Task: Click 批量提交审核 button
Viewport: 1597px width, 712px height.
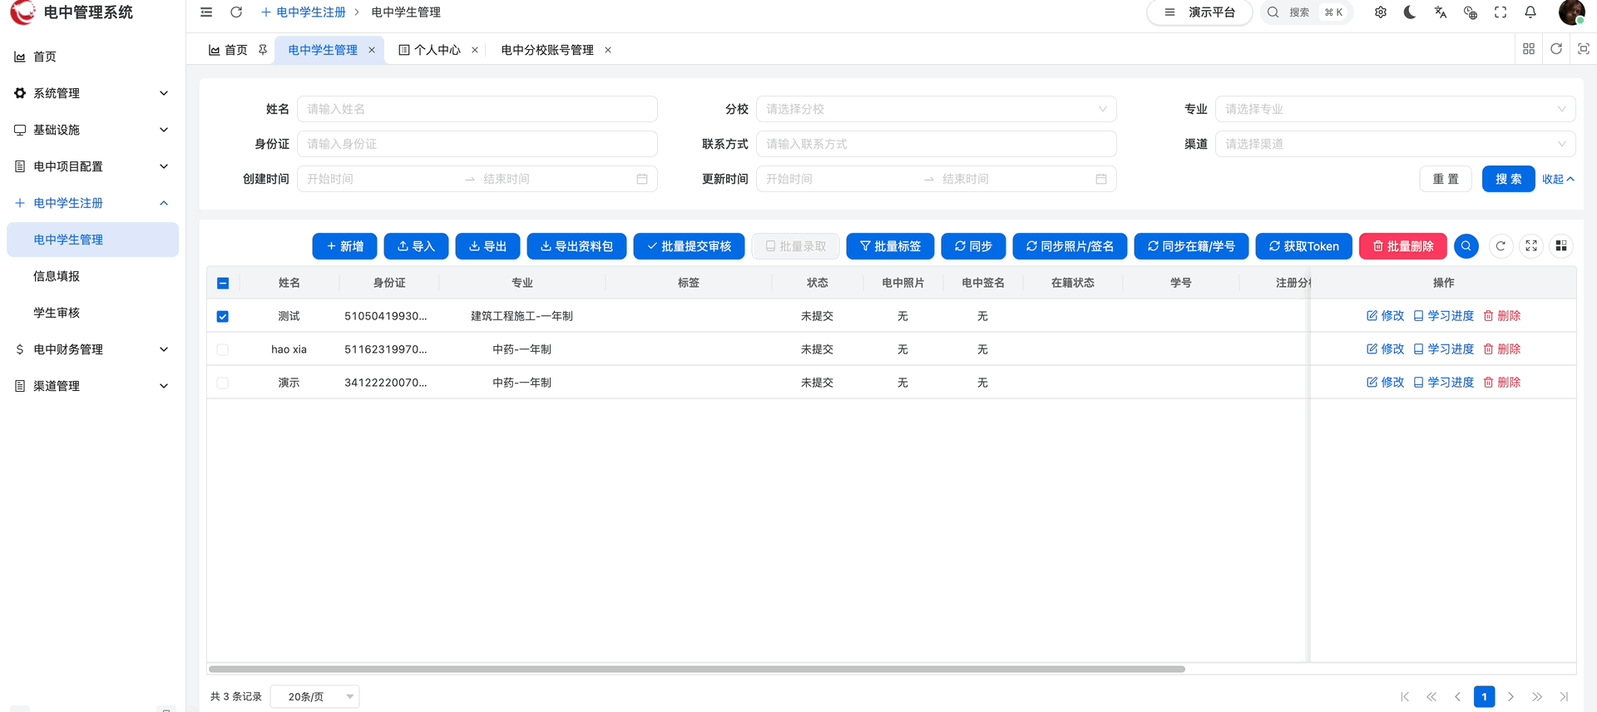Action: click(689, 246)
